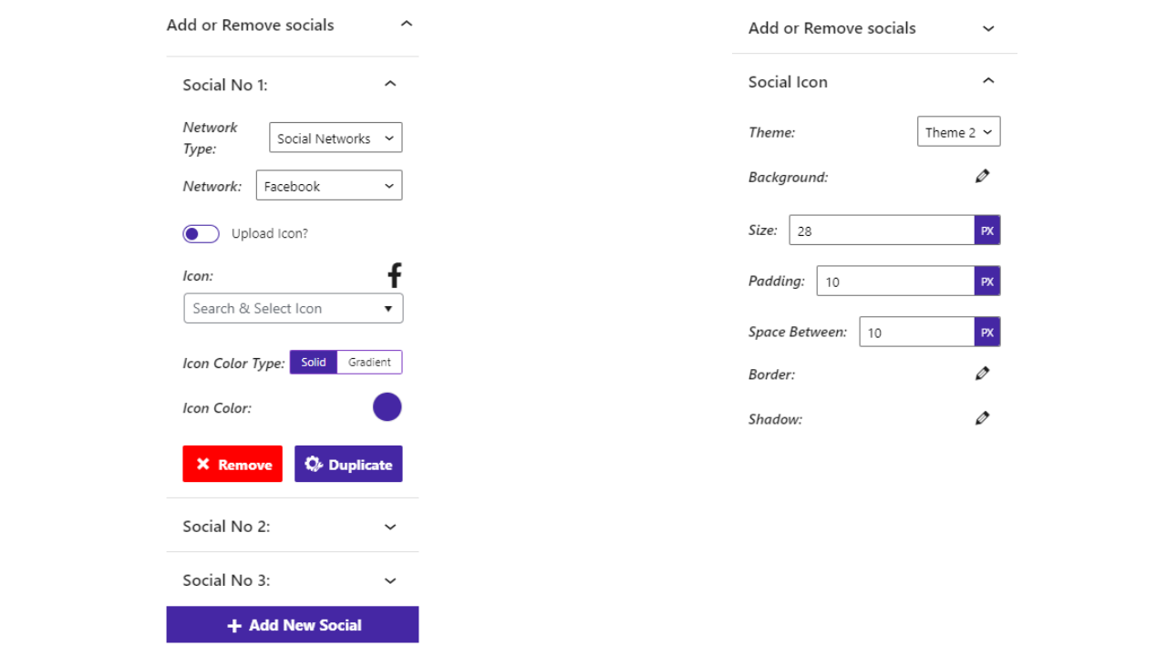This screenshot has height=656, width=1167.
Task: Click the Background pencil edit icon
Action: tap(982, 176)
